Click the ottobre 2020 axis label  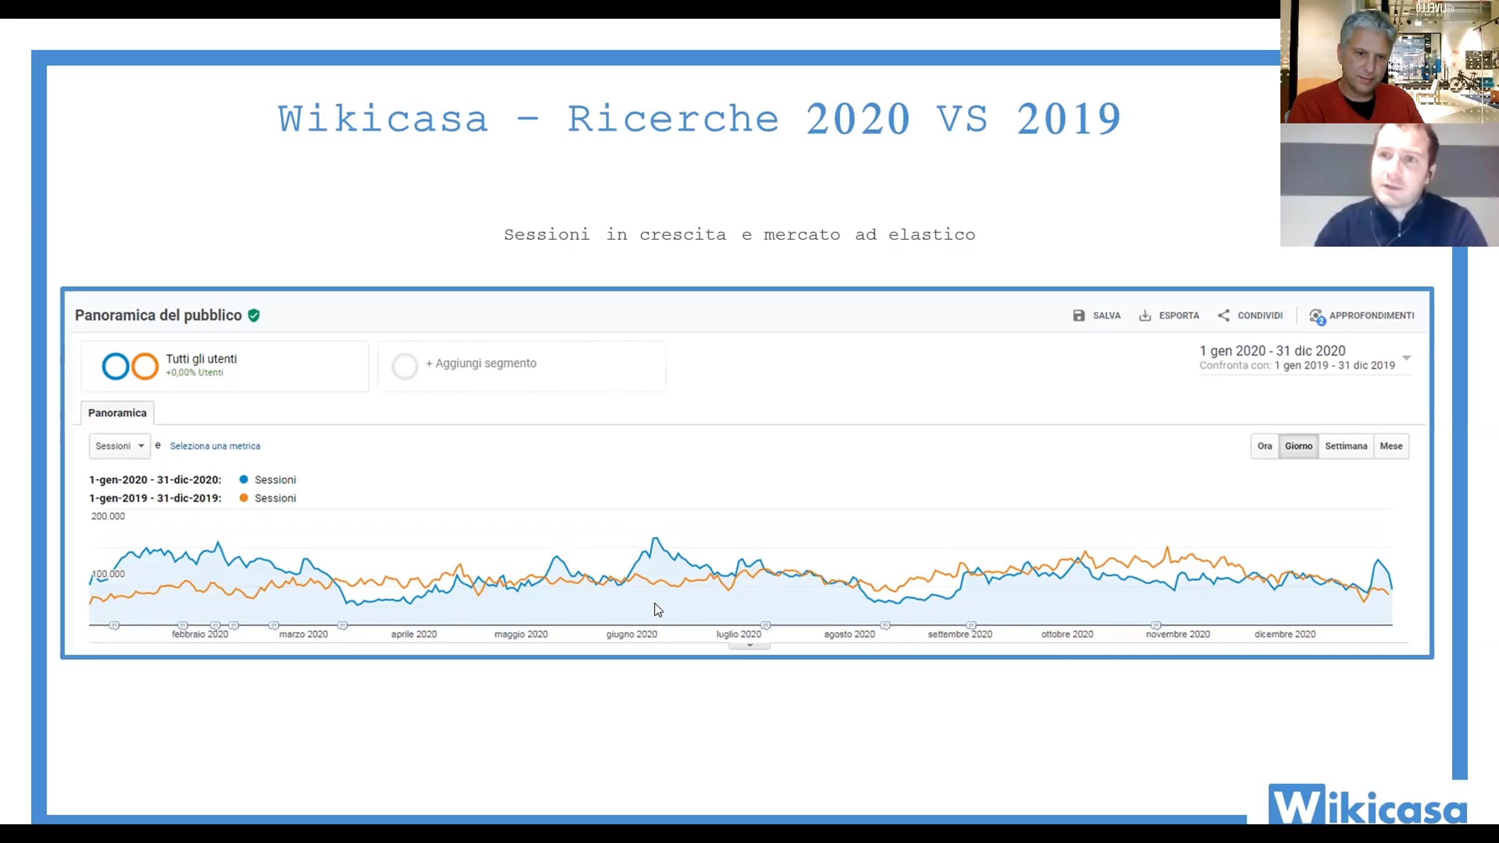click(x=1067, y=634)
